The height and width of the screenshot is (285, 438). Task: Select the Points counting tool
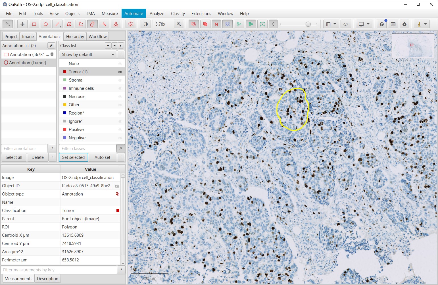pyautogui.click(x=116, y=24)
